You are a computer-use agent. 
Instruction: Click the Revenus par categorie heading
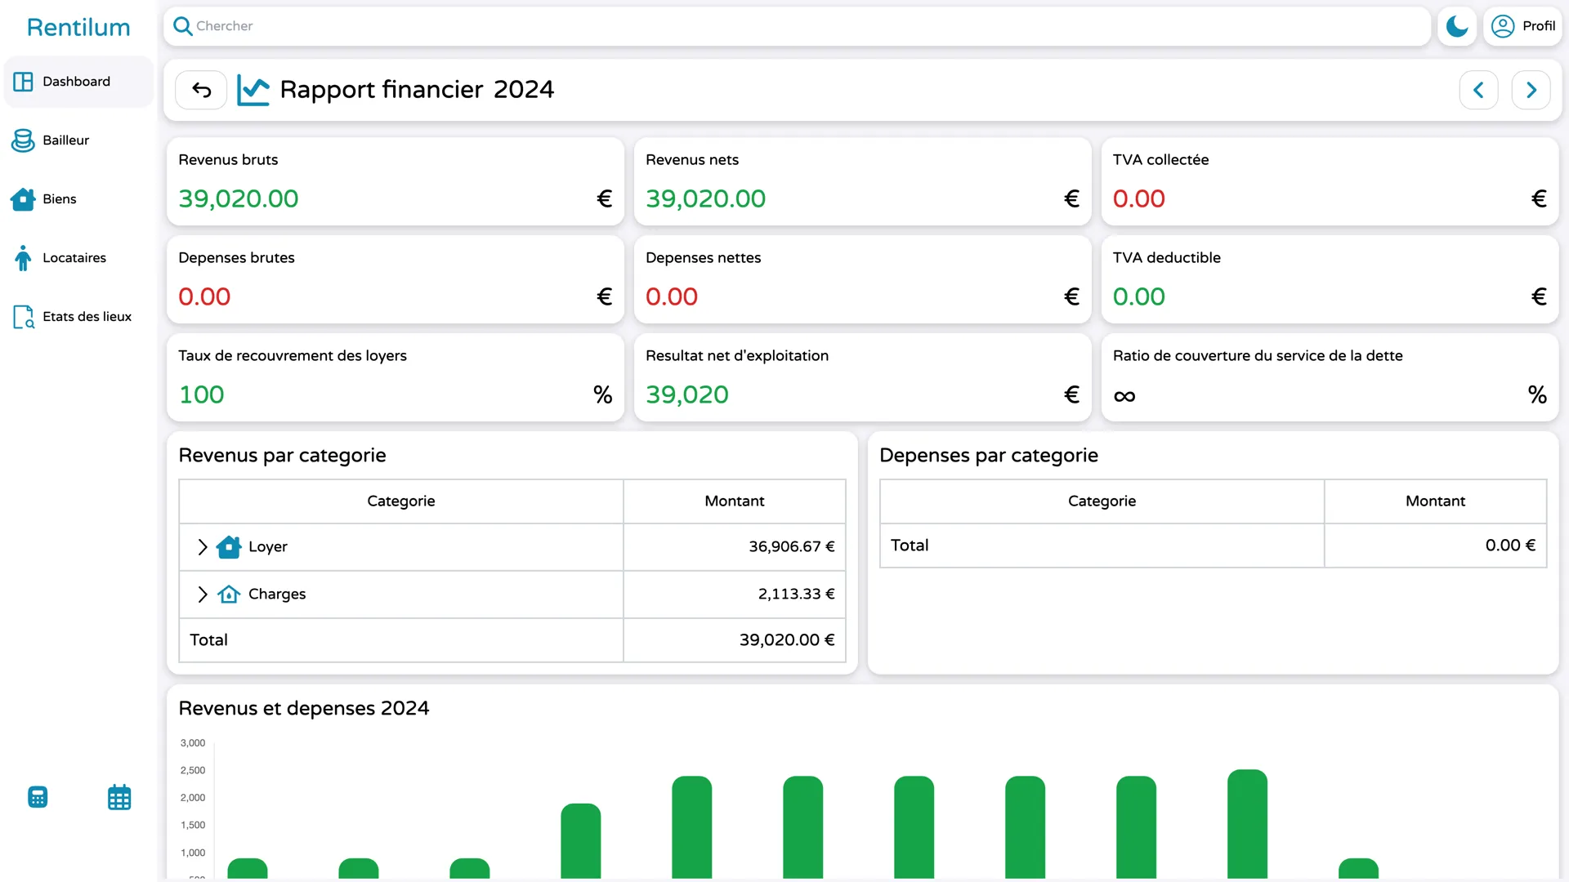[282, 456]
